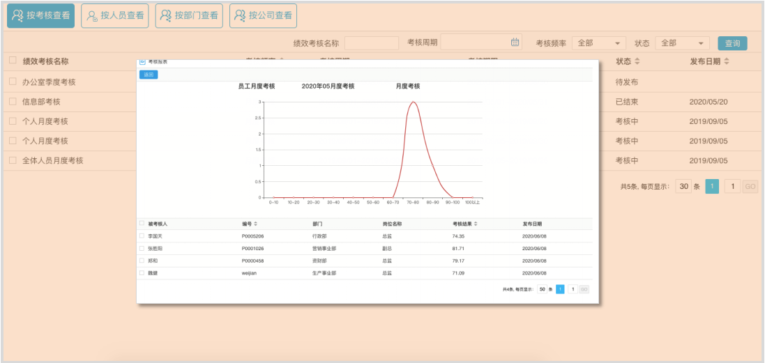
Task: Click the 考核报表 icon in modal title
Action: [x=143, y=62]
